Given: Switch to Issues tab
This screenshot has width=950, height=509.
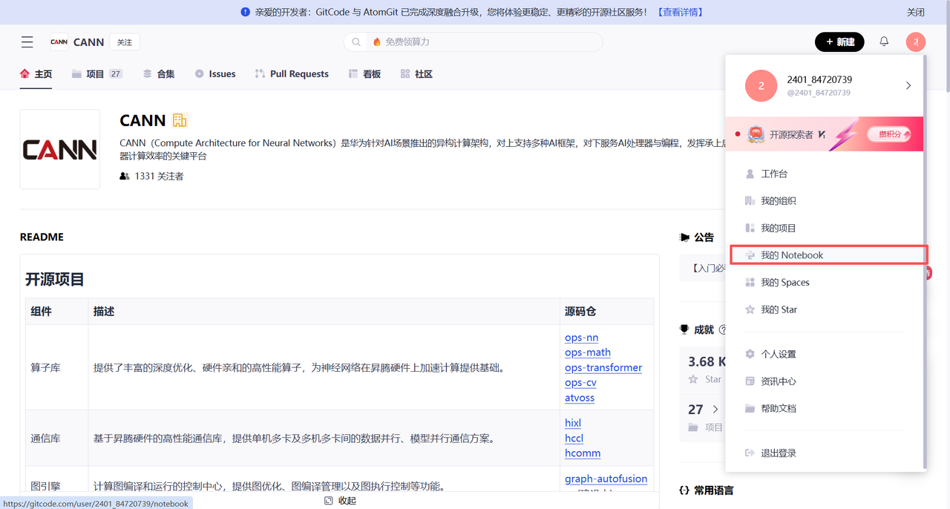Looking at the screenshot, I should pyautogui.click(x=214, y=74).
